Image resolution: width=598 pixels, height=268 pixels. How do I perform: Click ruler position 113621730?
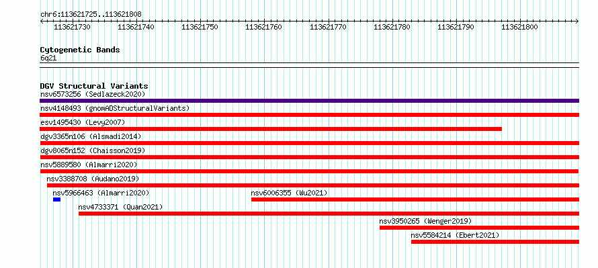[x=72, y=27]
